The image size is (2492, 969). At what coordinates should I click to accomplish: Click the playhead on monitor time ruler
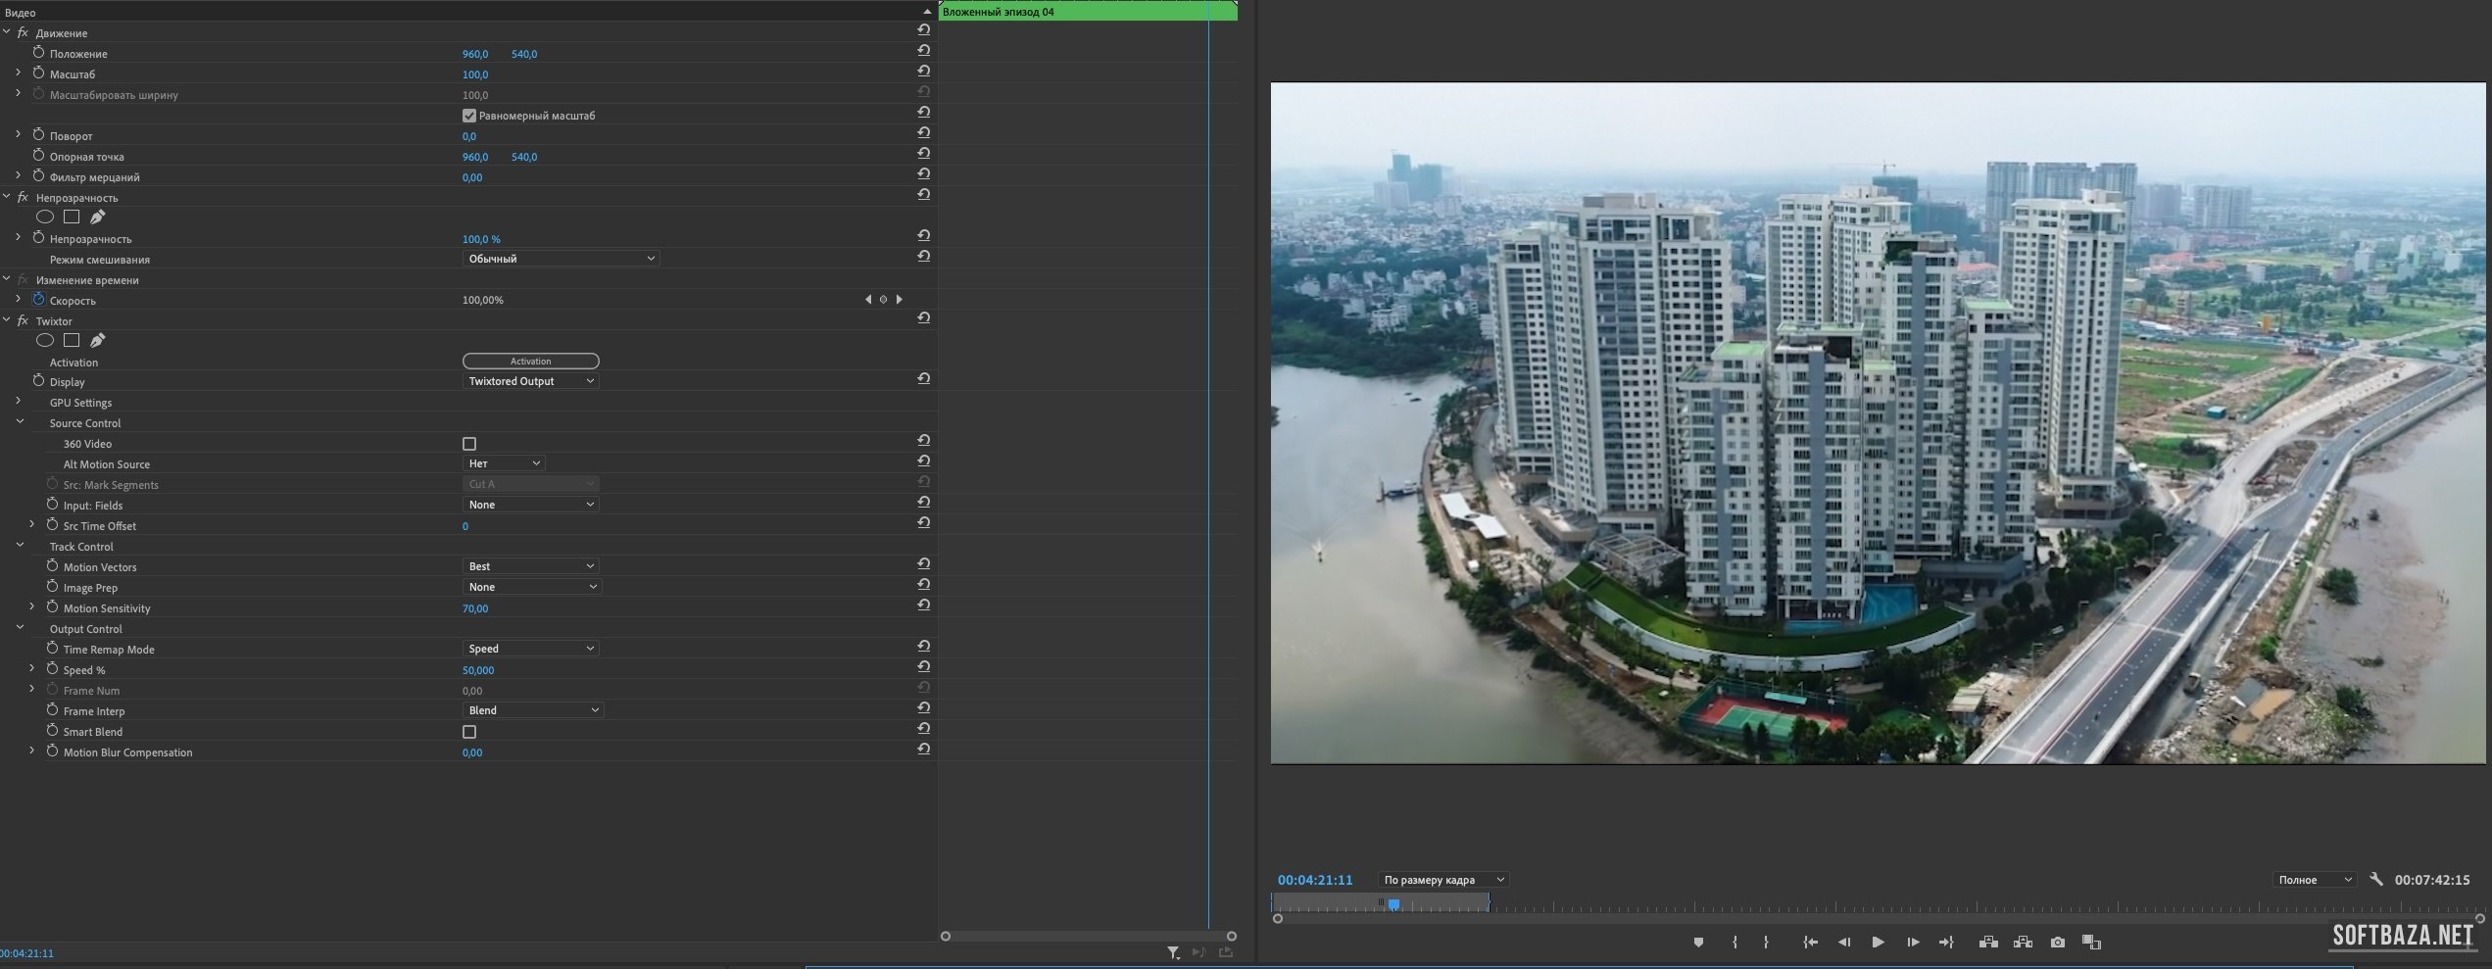click(x=1393, y=904)
